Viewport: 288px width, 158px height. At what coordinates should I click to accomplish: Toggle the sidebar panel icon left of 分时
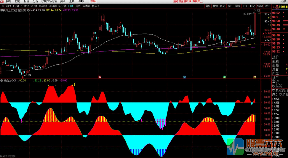pyautogui.click(x=2, y=6)
